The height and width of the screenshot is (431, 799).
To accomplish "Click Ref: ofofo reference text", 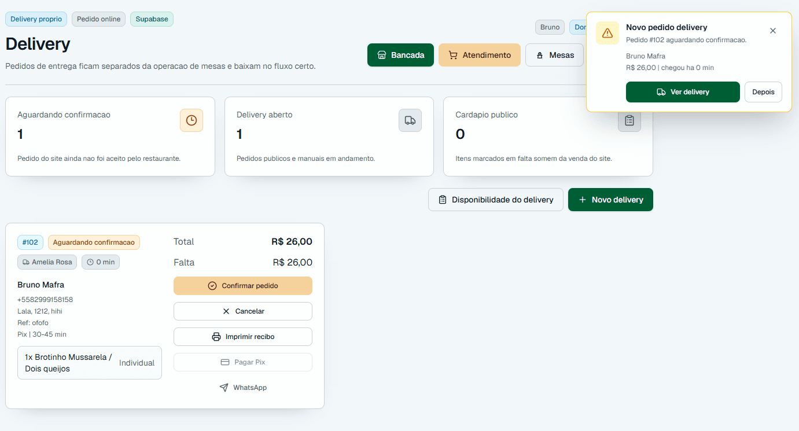I will coord(33,323).
